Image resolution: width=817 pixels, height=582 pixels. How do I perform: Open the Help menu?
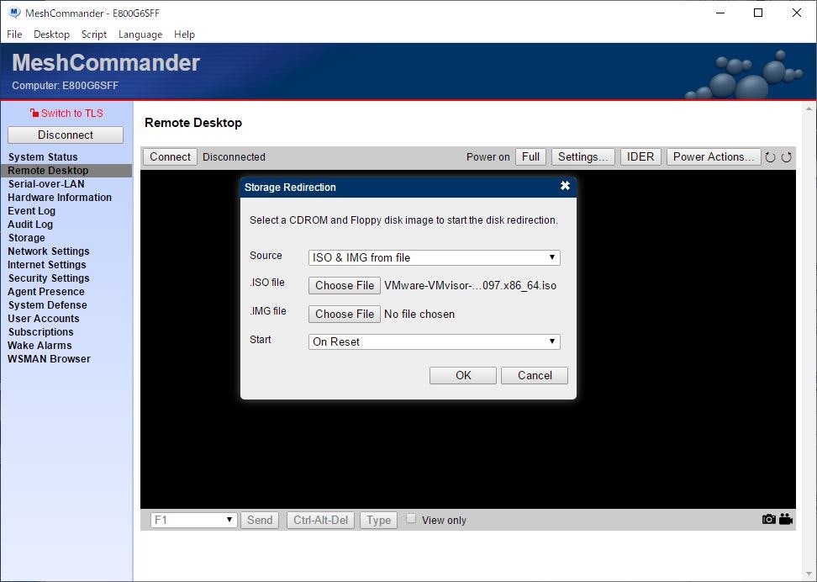pyautogui.click(x=184, y=34)
